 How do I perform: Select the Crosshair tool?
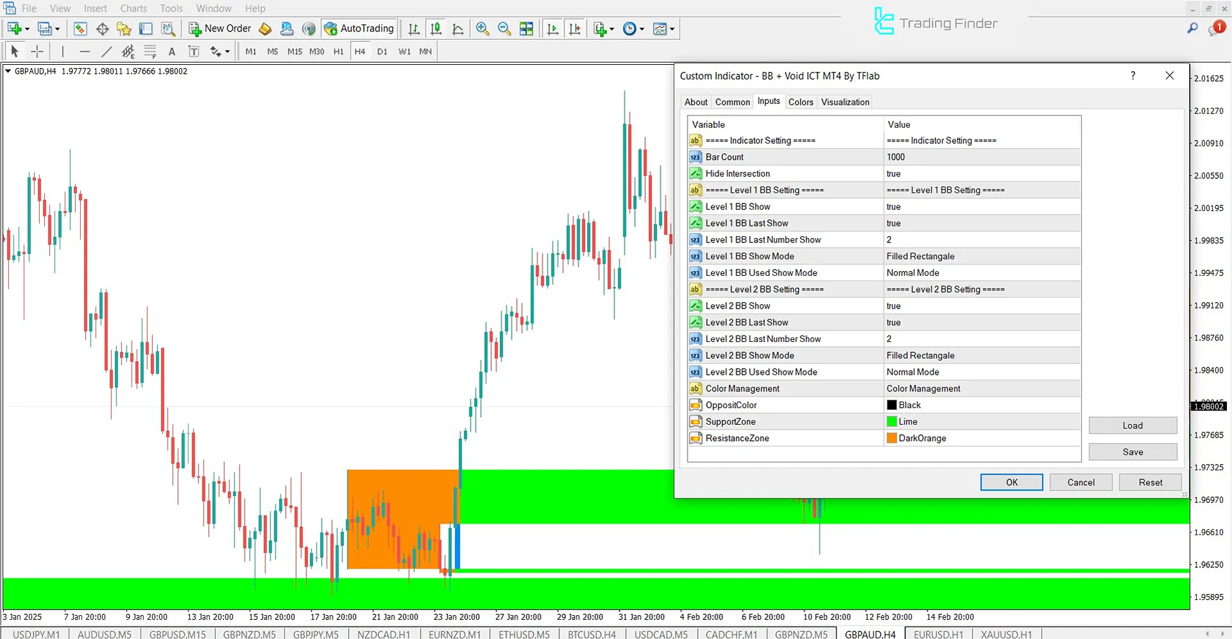tap(37, 51)
